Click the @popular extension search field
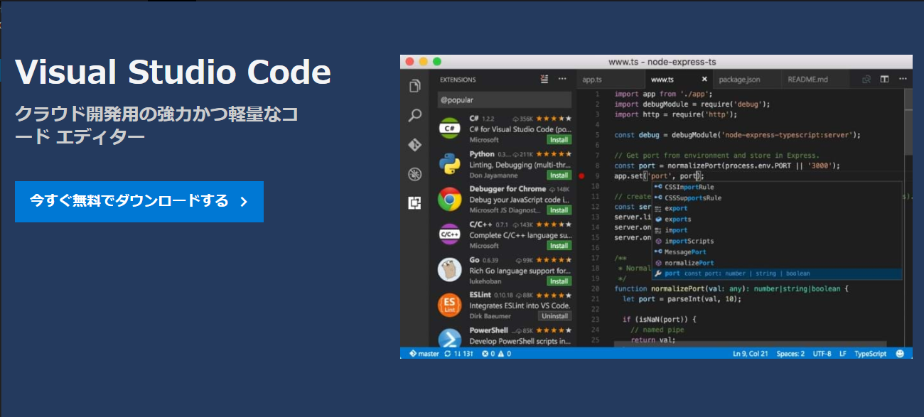 click(505, 100)
